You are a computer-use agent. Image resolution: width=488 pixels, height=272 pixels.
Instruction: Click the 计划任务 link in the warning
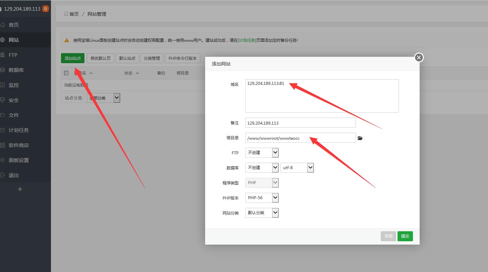coord(247,40)
